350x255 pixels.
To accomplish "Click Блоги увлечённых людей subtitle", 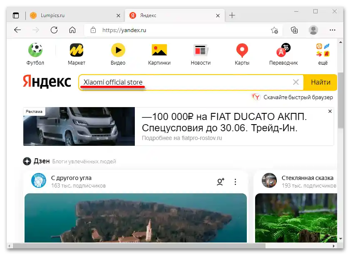I will coord(84,161).
